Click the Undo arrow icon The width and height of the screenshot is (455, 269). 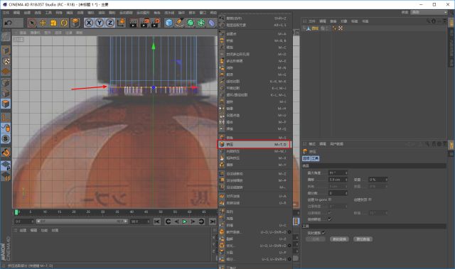[9, 23]
